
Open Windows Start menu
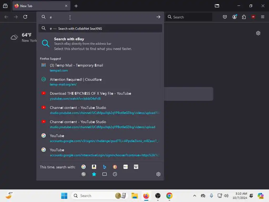(x=64, y=196)
